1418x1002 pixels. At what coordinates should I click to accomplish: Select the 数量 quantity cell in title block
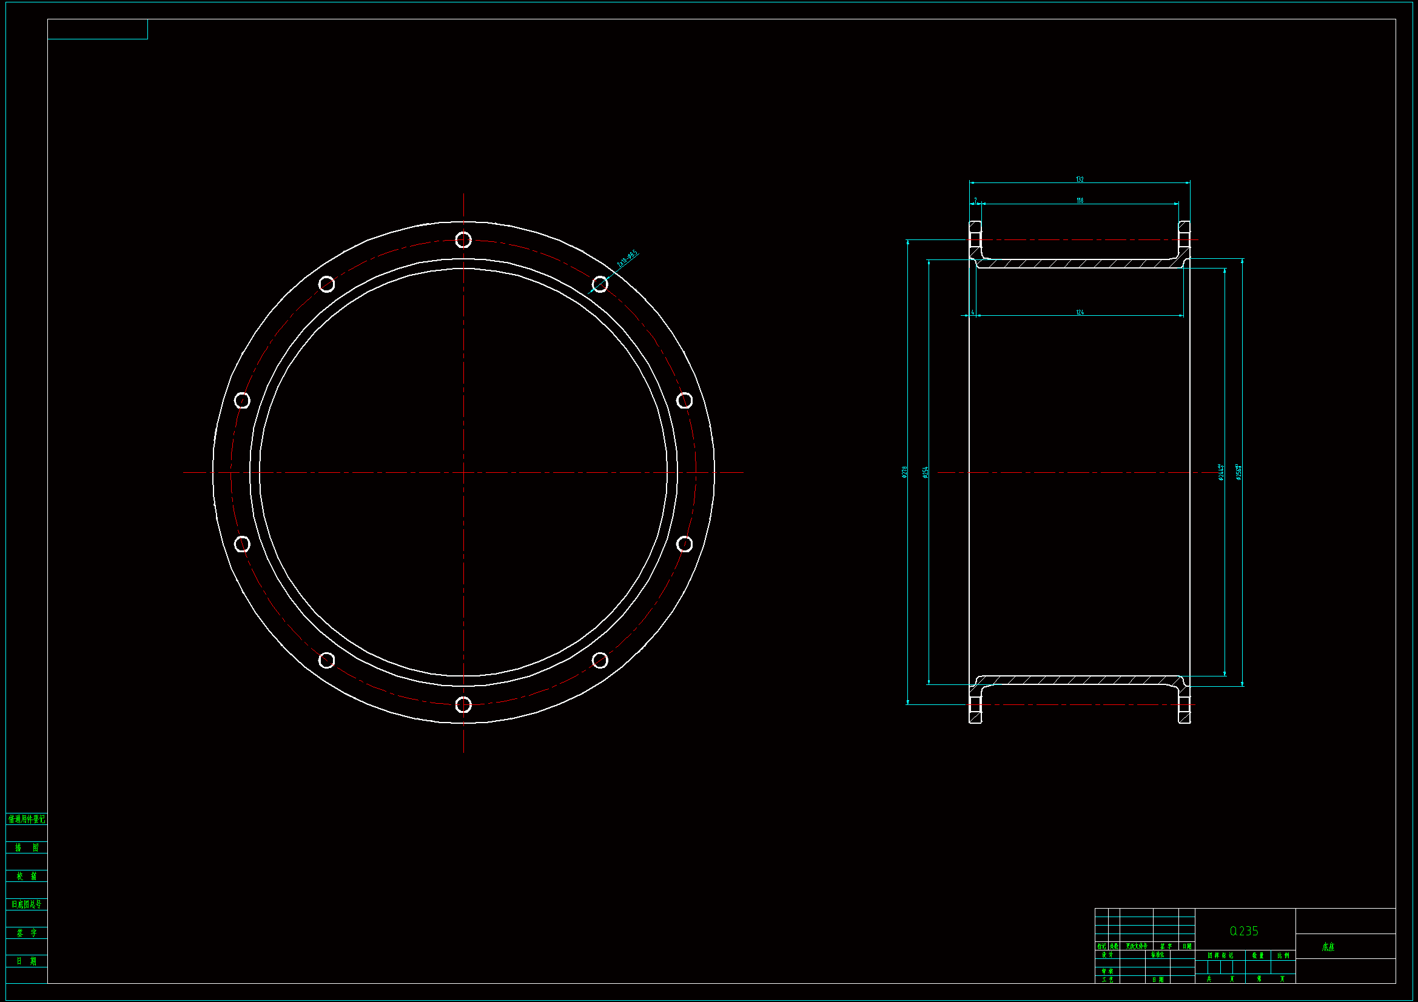[x=1257, y=956]
